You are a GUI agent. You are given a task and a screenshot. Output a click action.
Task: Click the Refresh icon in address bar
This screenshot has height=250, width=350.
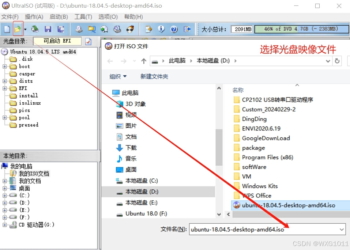(337, 61)
